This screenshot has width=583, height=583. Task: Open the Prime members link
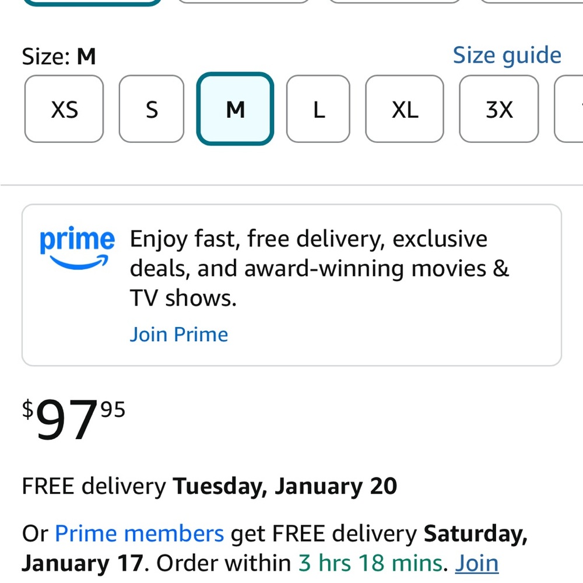click(139, 533)
